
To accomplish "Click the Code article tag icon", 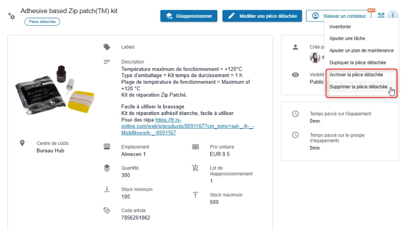I will [x=107, y=211].
